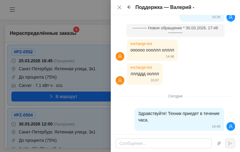This screenshot has width=240, height=152.
Task: Select the message 'Здравствуйте! Техник приедет'
Action: (179, 117)
